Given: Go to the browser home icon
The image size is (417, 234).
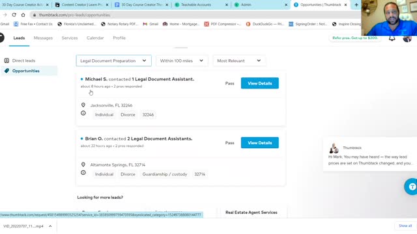Looking at the screenshot, I should click(x=23, y=15).
